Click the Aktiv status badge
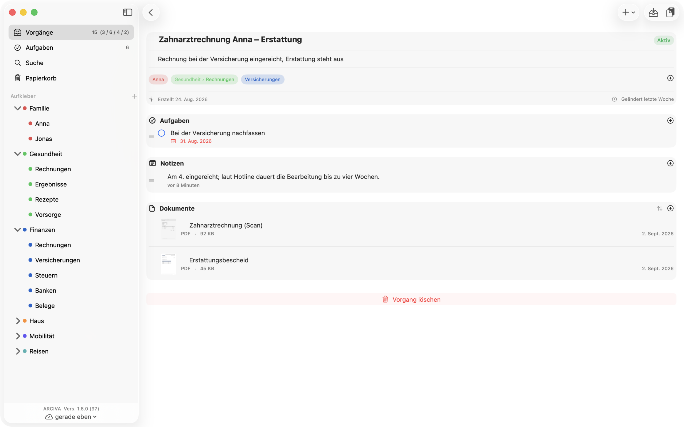Screen dimensions: 684x427 pyautogui.click(x=664, y=40)
